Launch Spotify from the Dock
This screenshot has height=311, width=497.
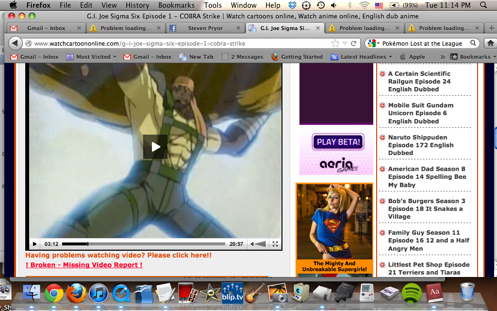pos(412,293)
